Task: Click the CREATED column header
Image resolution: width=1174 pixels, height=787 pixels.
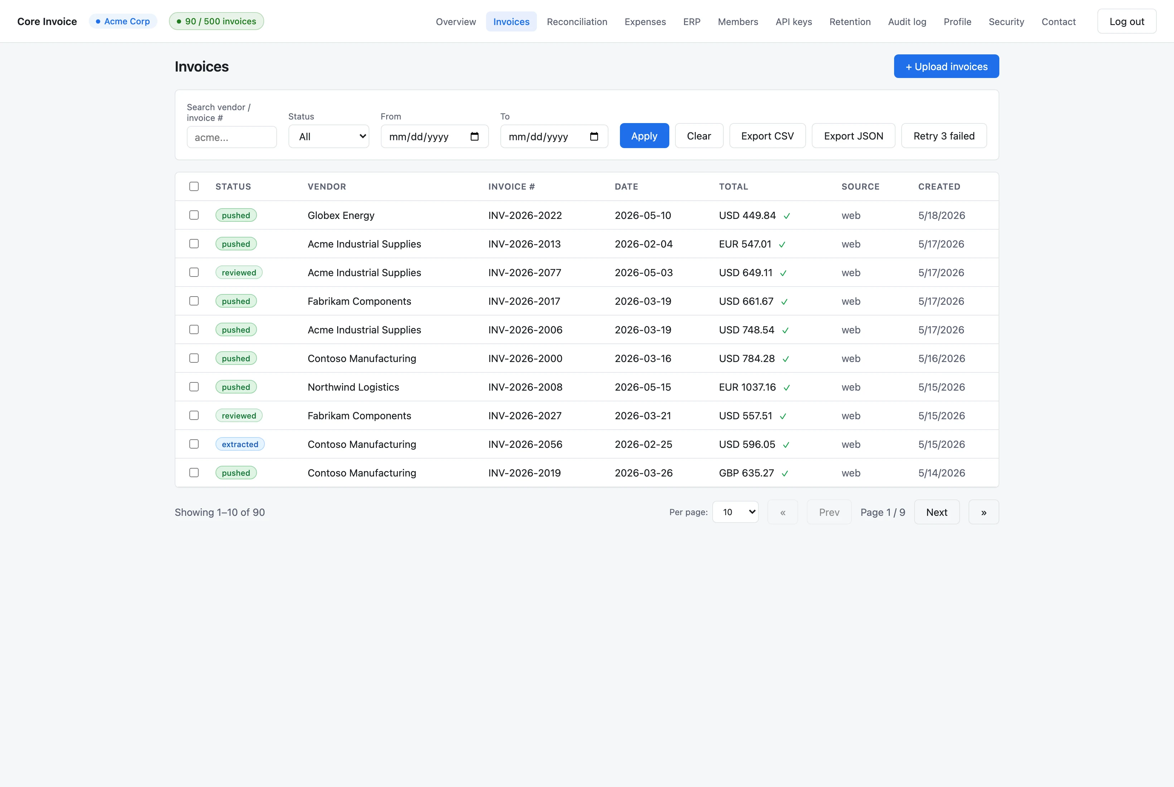Action: click(939, 187)
